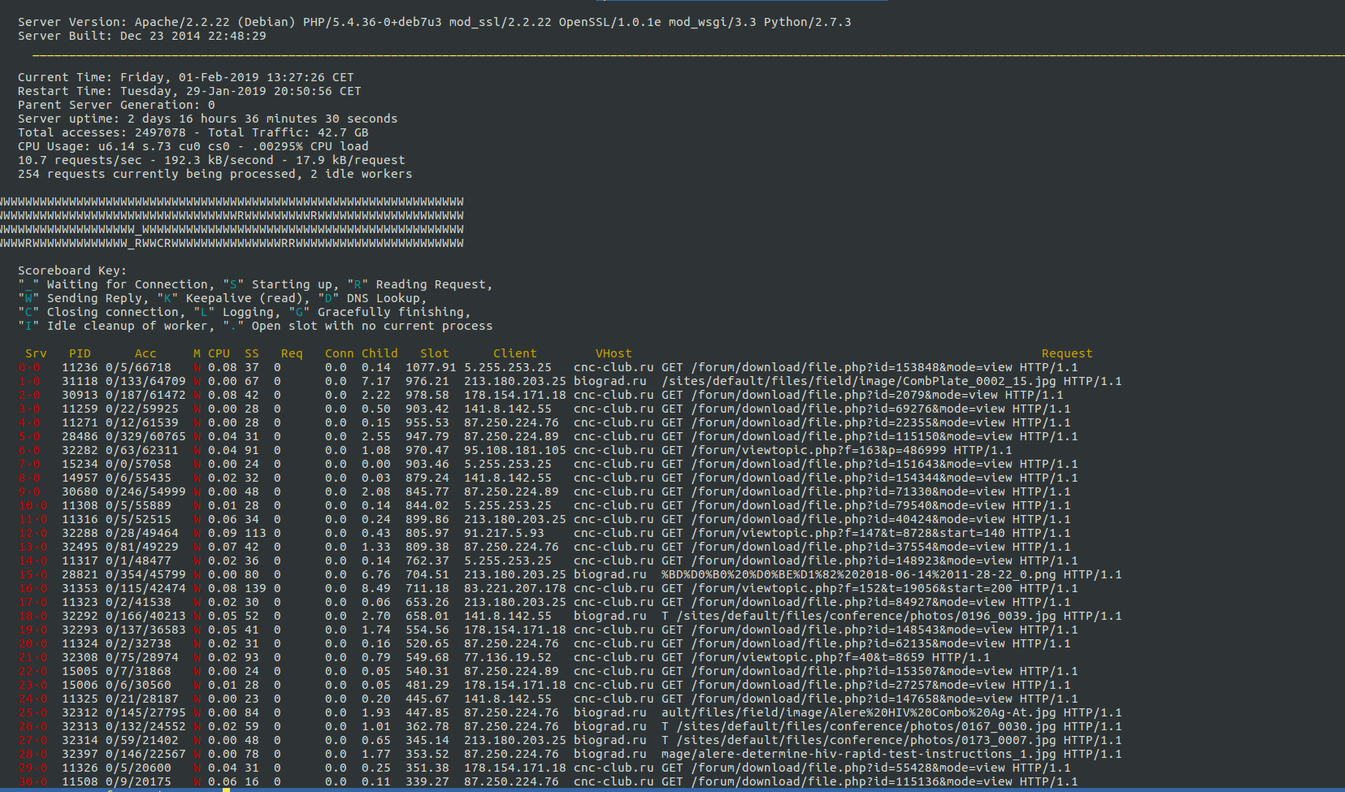The image size is (1345, 792).
Task: Click the requests currently being processed line
Action: 215,174
